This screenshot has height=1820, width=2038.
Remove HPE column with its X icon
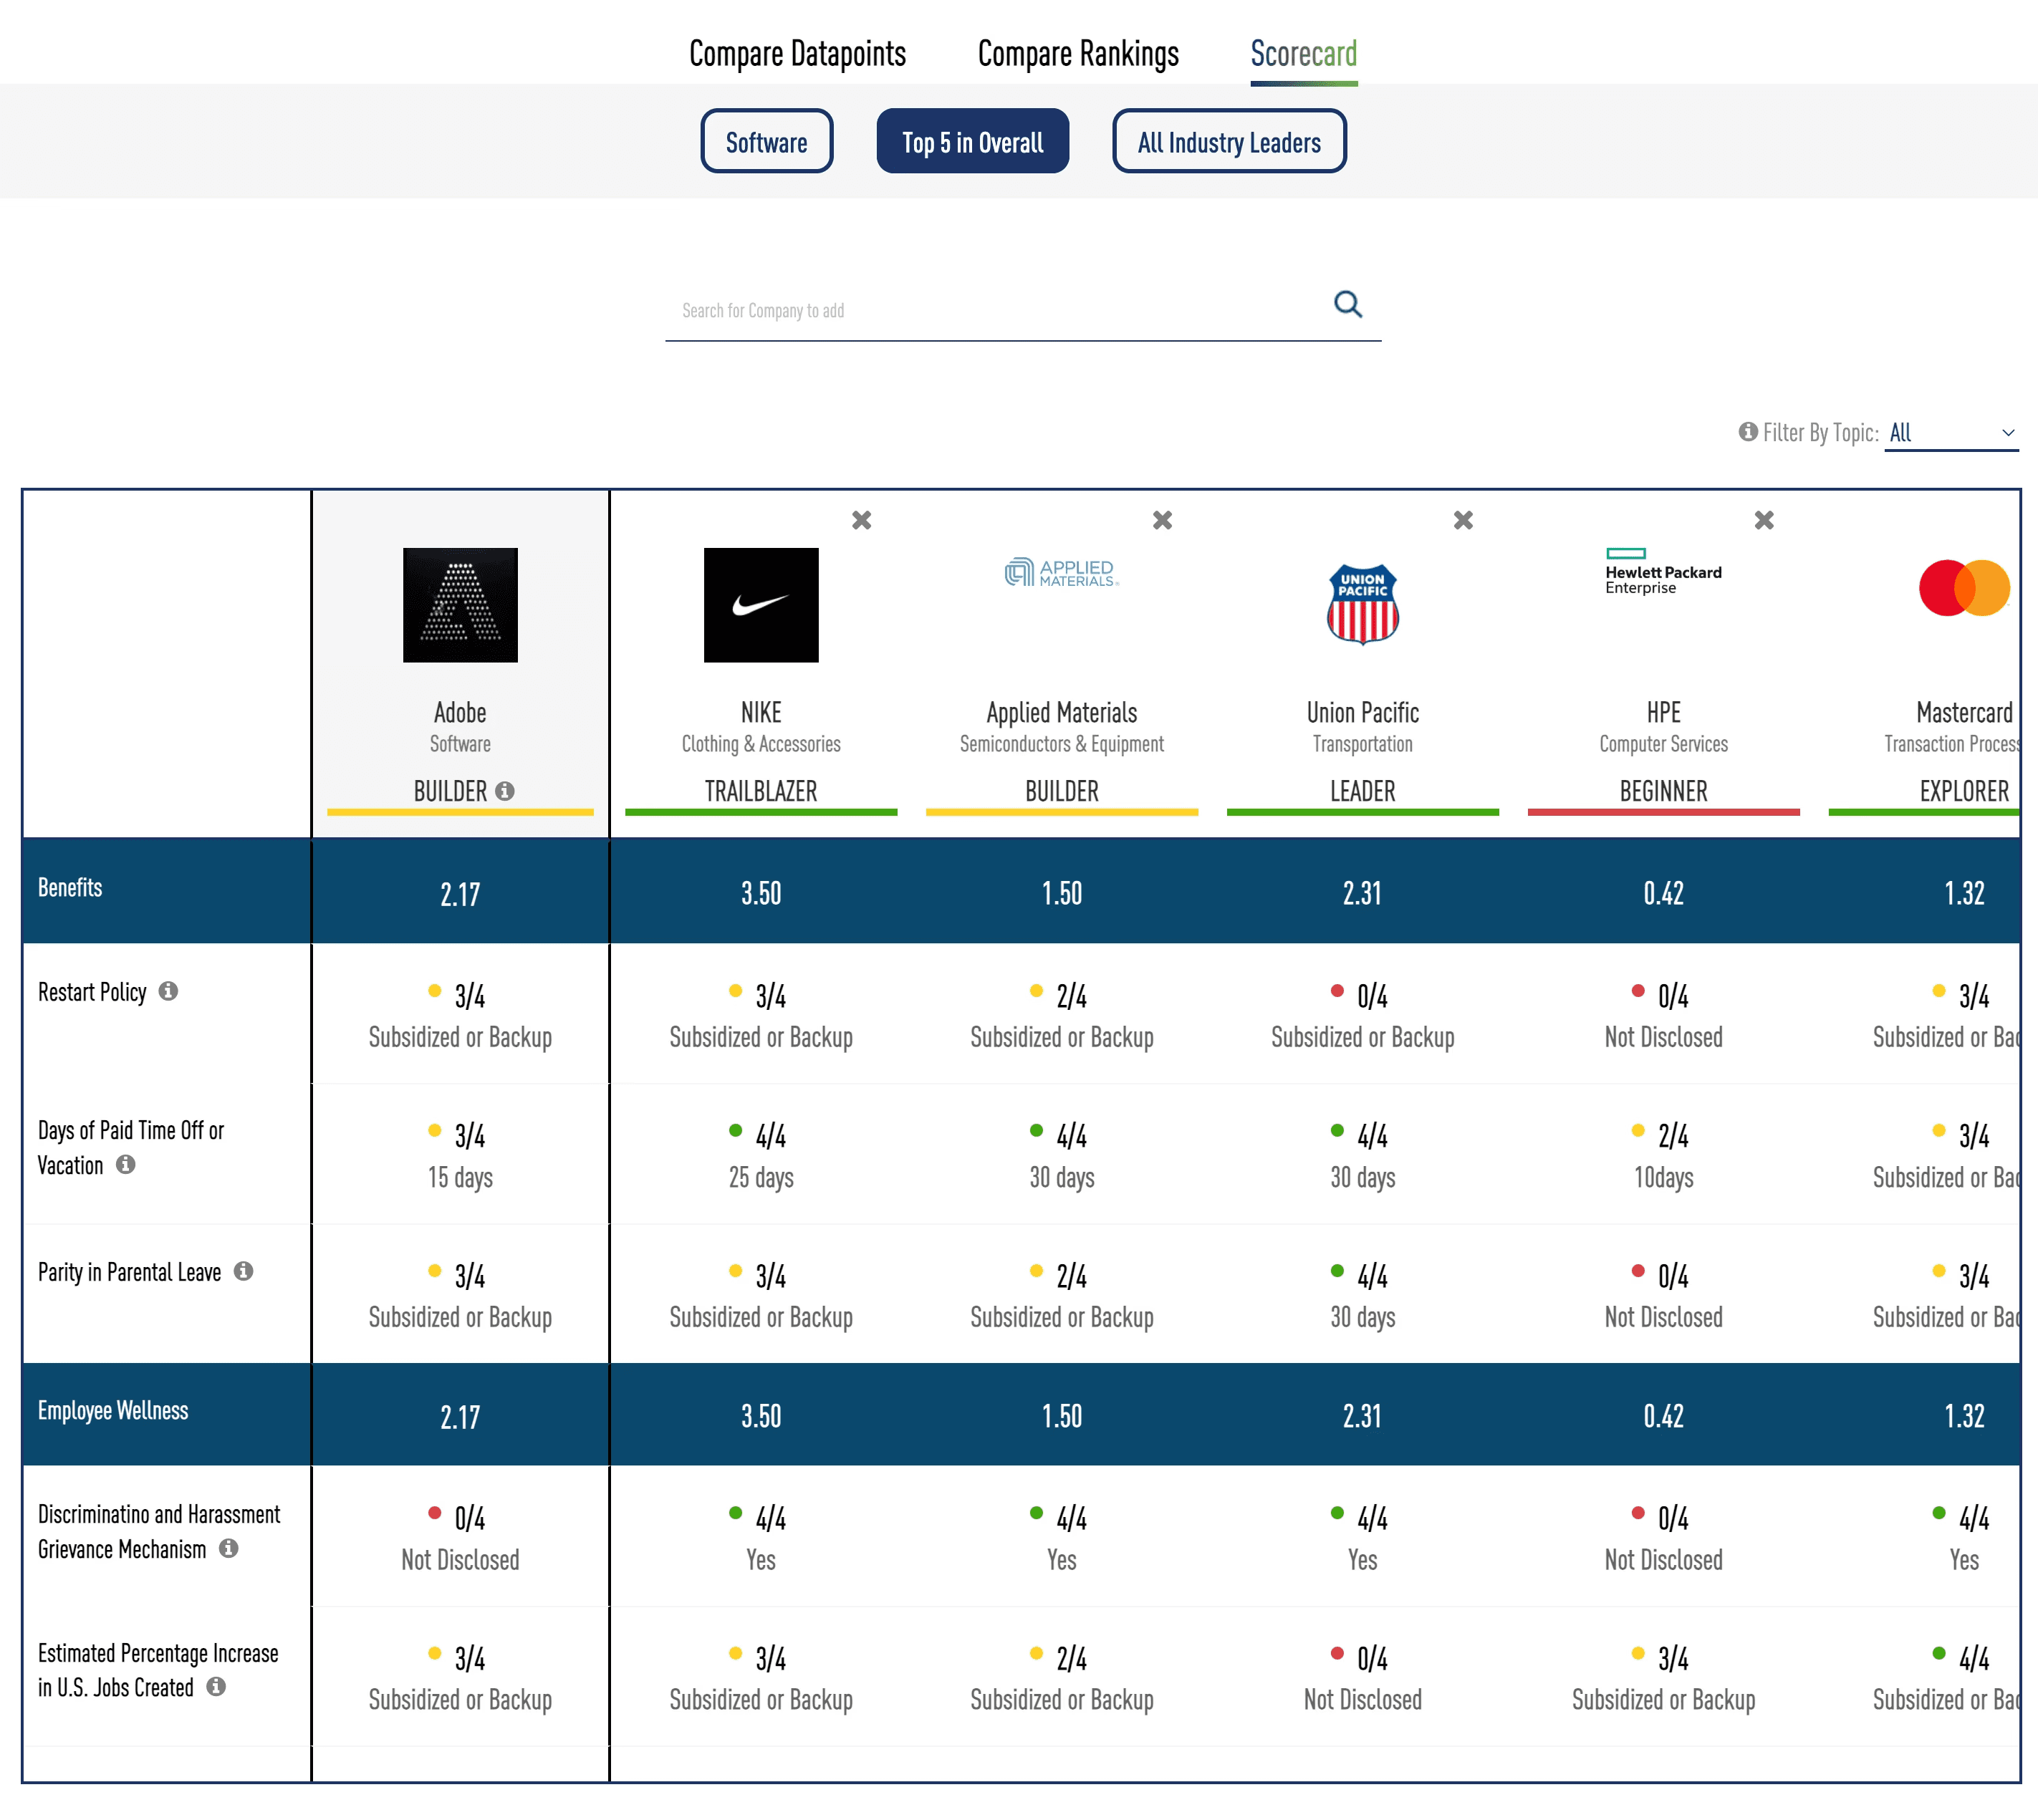click(1764, 520)
